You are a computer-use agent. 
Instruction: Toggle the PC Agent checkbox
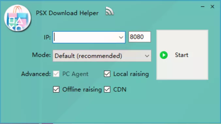(56, 74)
